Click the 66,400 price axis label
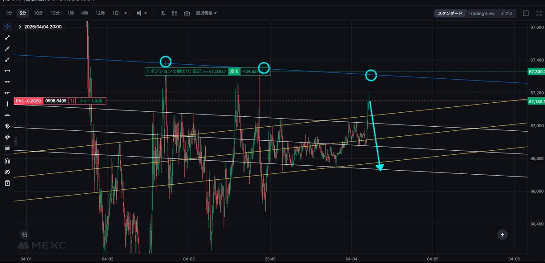 point(537,224)
